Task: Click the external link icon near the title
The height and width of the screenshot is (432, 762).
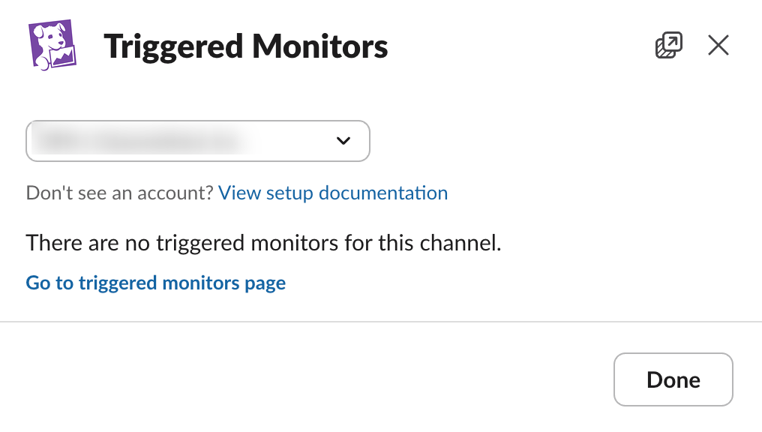Action: 668,45
